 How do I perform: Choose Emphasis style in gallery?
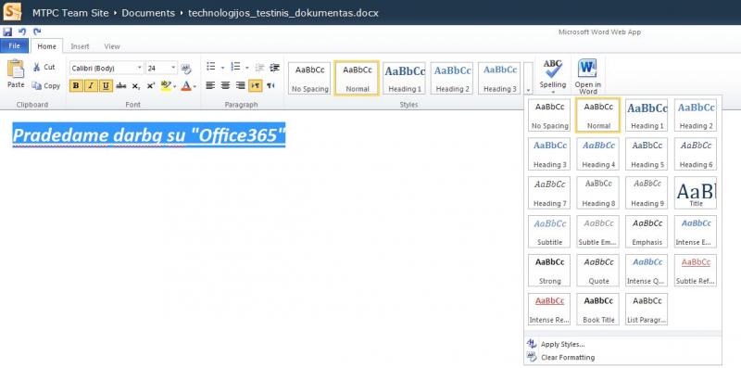pyautogui.click(x=647, y=232)
